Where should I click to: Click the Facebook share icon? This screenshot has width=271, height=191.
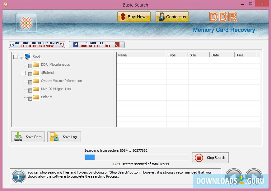coord(76,45)
